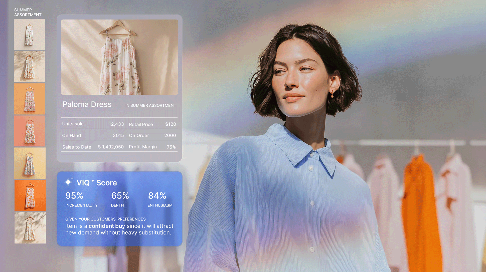This screenshot has width=486, height=272.
Task: Select the dress on the orange background
Action: 30,99
